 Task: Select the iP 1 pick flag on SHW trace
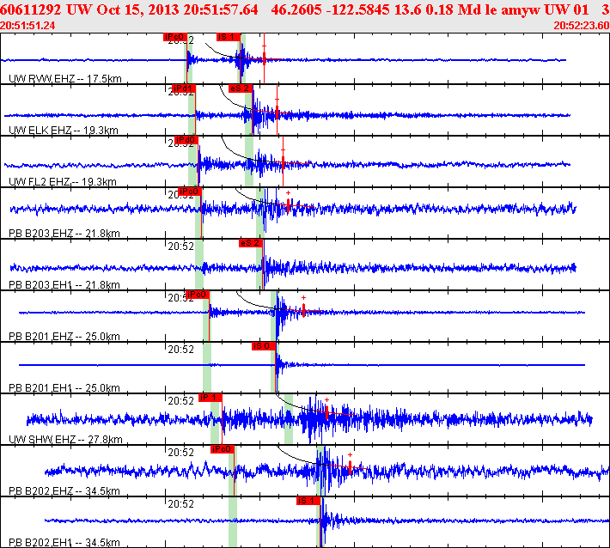[x=210, y=398]
